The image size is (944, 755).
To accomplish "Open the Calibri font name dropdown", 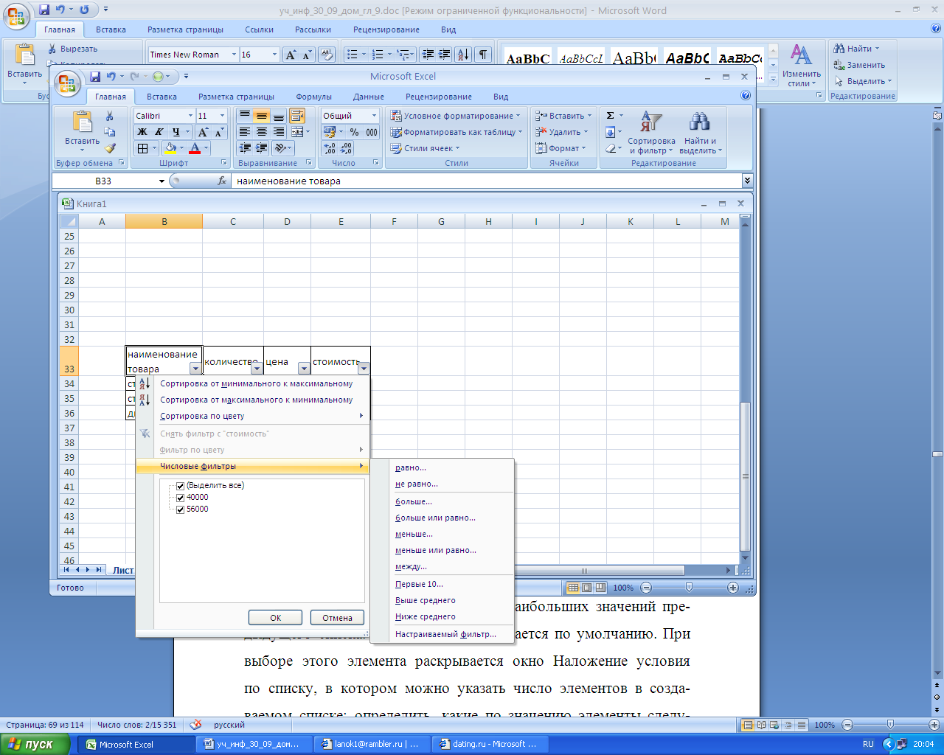I will 190,116.
